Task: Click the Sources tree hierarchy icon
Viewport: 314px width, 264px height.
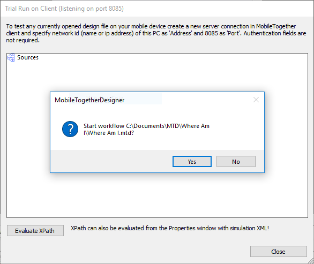Action: pyautogui.click(x=11, y=58)
